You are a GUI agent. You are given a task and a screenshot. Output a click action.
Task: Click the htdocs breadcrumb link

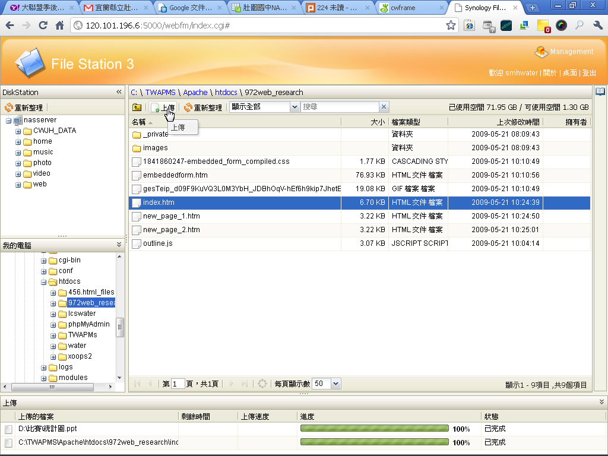(x=226, y=92)
